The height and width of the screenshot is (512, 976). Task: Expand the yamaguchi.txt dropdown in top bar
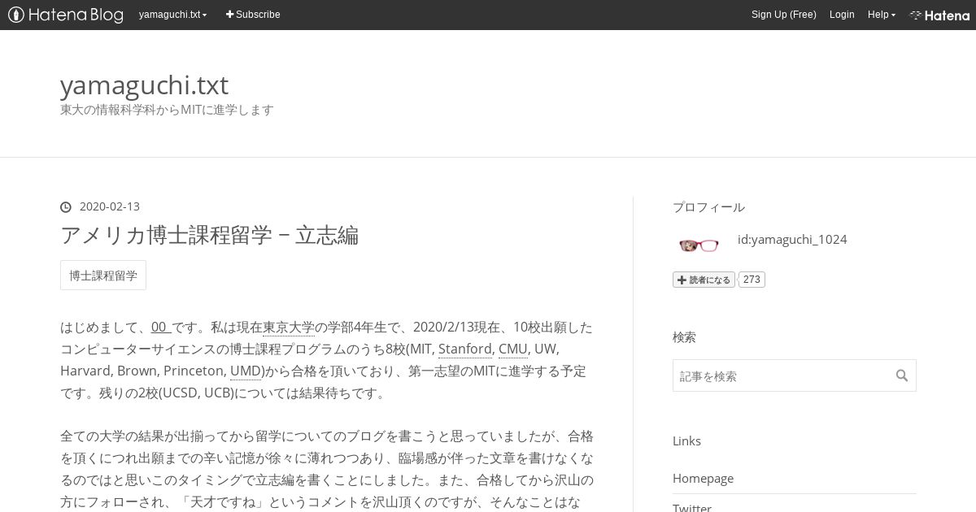tap(172, 15)
